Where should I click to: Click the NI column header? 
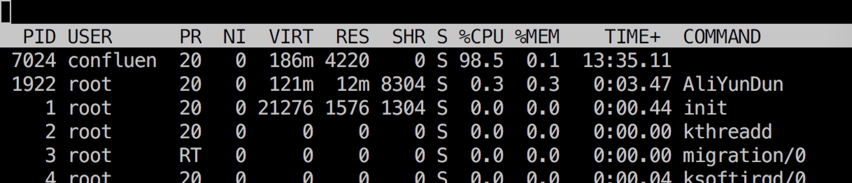[x=235, y=37]
